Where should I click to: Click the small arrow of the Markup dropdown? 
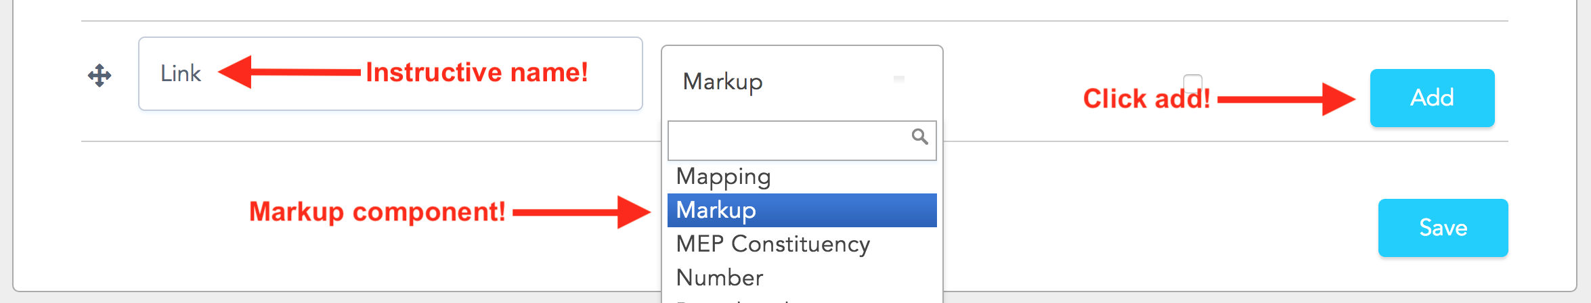(899, 80)
